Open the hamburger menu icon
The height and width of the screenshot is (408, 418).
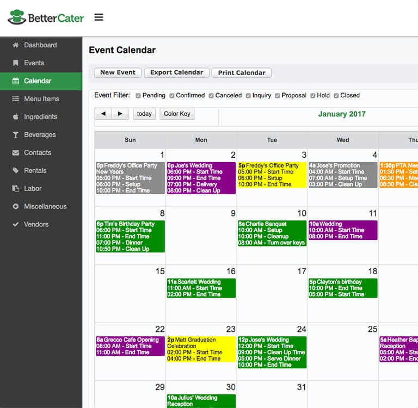coord(99,17)
